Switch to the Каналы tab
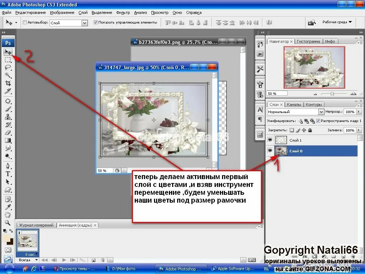The height and width of the screenshot is (274, 365). tap(294, 105)
